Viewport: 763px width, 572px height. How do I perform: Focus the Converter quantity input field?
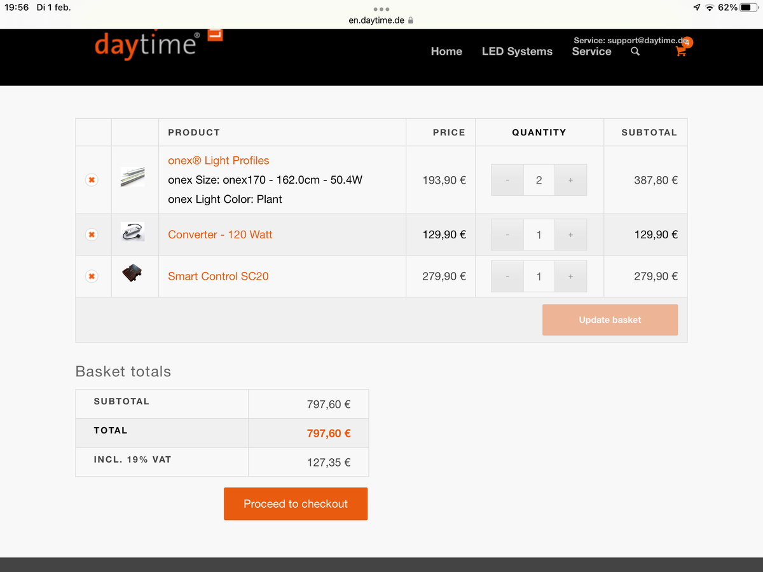pyautogui.click(x=539, y=235)
